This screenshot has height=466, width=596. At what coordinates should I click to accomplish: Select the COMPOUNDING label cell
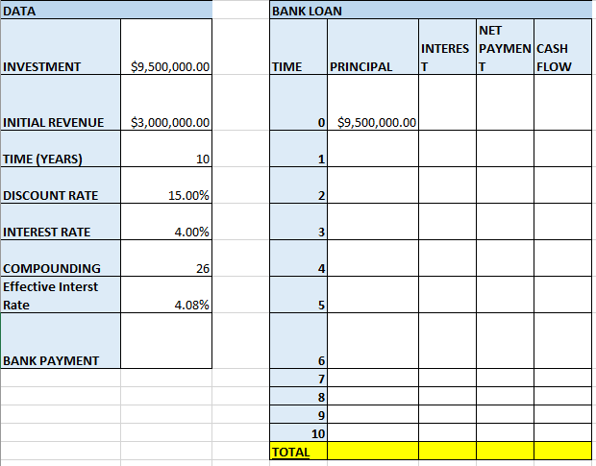click(61, 258)
